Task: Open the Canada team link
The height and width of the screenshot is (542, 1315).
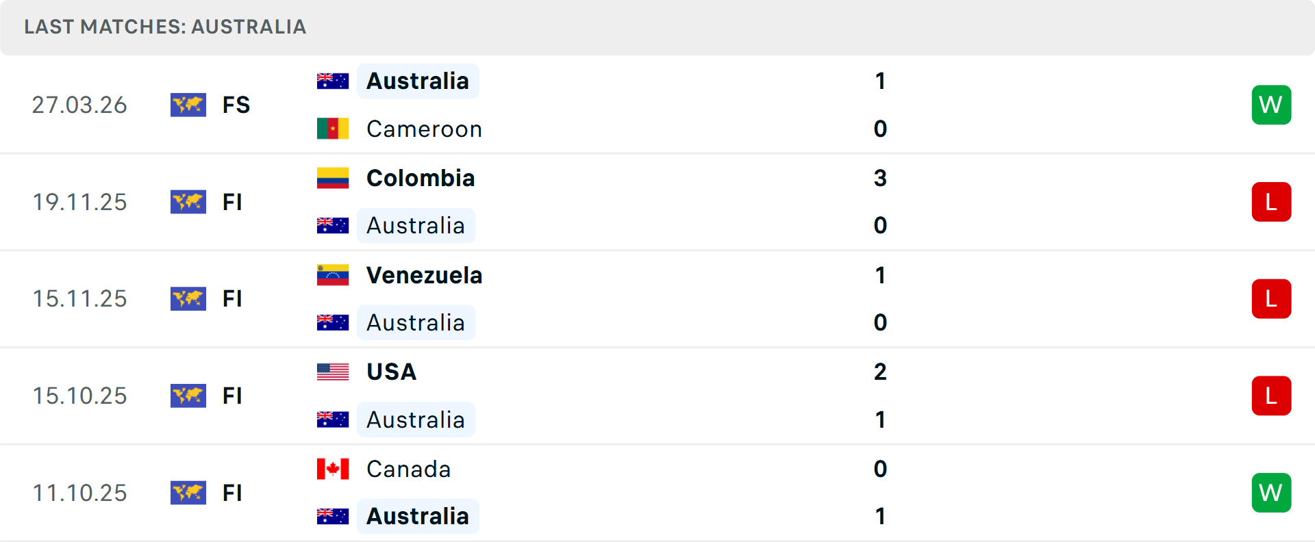Action: pyautogui.click(x=408, y=469)
